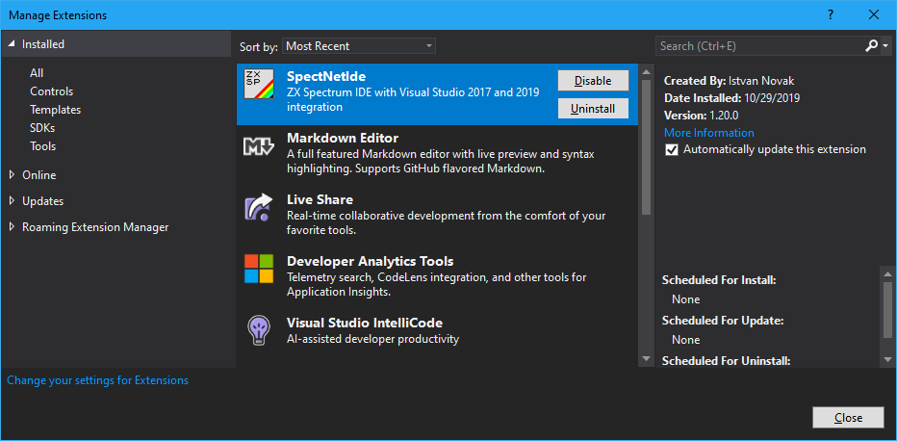Screen dimensions: 897x441
Task: Select the Controls subcategory
Action: tap(51, 91)
